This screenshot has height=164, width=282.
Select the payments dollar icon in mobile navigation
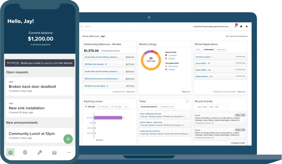coord(25,152)
